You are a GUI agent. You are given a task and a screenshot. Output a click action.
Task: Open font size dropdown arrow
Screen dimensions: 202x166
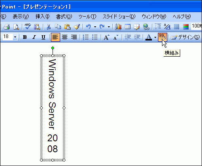pos(15,37)
